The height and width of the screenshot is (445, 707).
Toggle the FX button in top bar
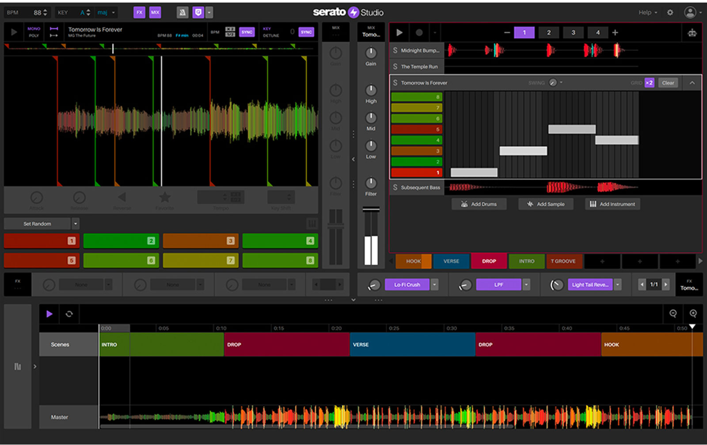tap(139, 12)
